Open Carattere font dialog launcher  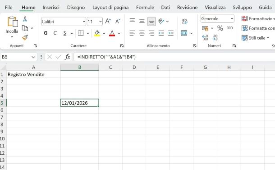point(122,46)
